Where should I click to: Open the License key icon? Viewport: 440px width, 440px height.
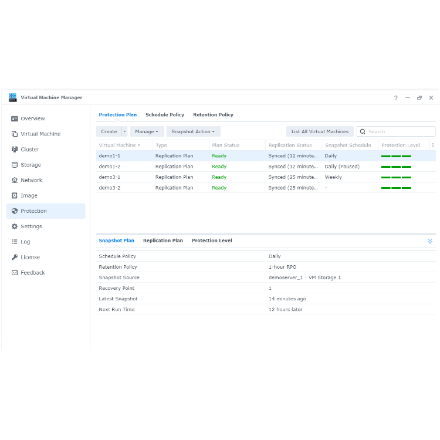click(x=15, y=258)
